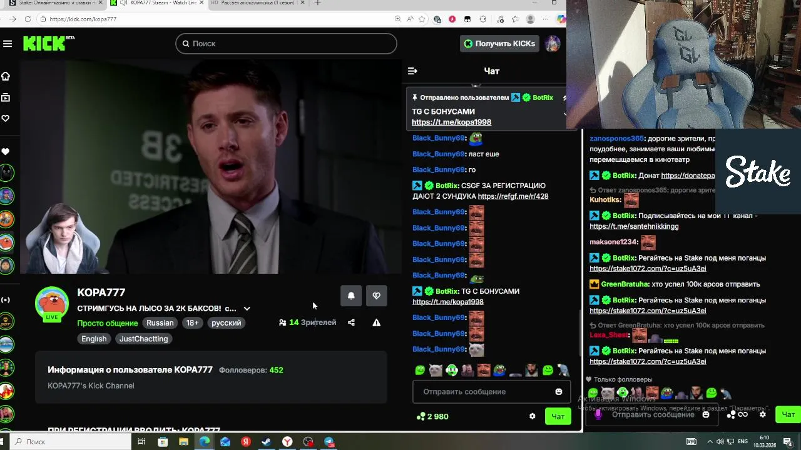
Task: Click Отправить сообщение field in left chat
Action: (491, 392)
